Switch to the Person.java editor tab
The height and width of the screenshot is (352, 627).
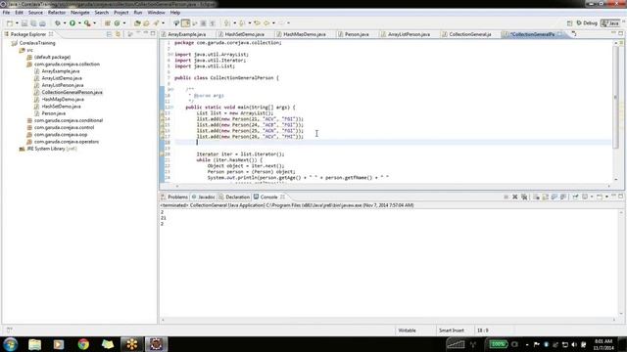[357, 34]
